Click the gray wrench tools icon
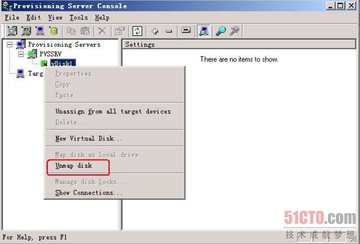The width and height of the screenshot is (360, 244). point(235,31)
